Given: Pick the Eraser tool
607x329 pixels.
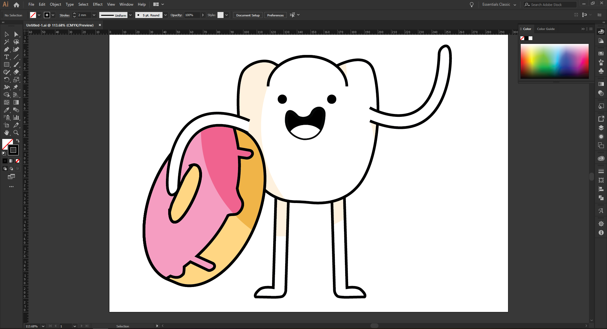Looking at the screenshot, I should click(16, 72).
